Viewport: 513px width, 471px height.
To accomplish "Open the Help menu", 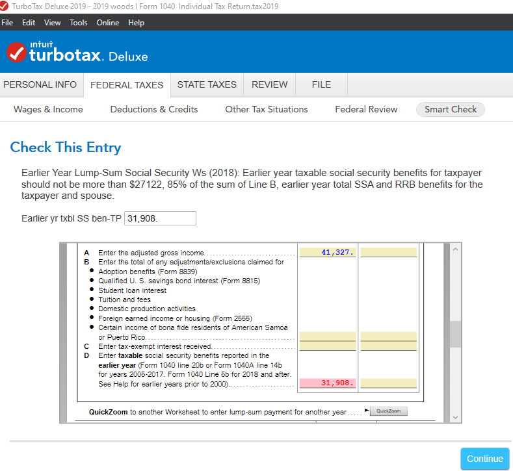I will [x=136, y=23].
